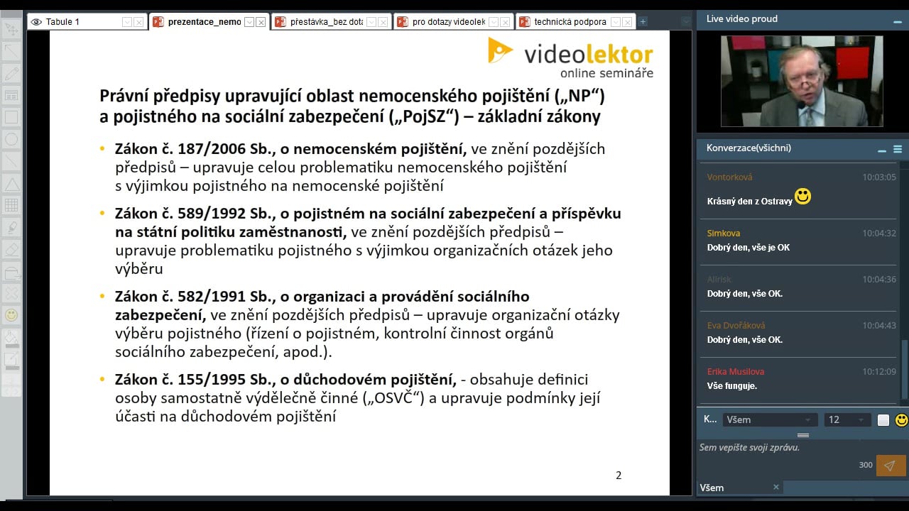Select the move/pointer tool in the whiteboard toolbar

11,29
